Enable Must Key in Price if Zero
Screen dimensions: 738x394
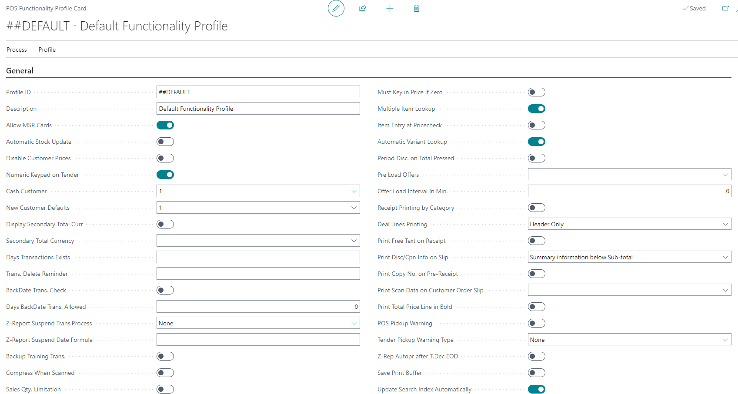click(x=536, y=92)
